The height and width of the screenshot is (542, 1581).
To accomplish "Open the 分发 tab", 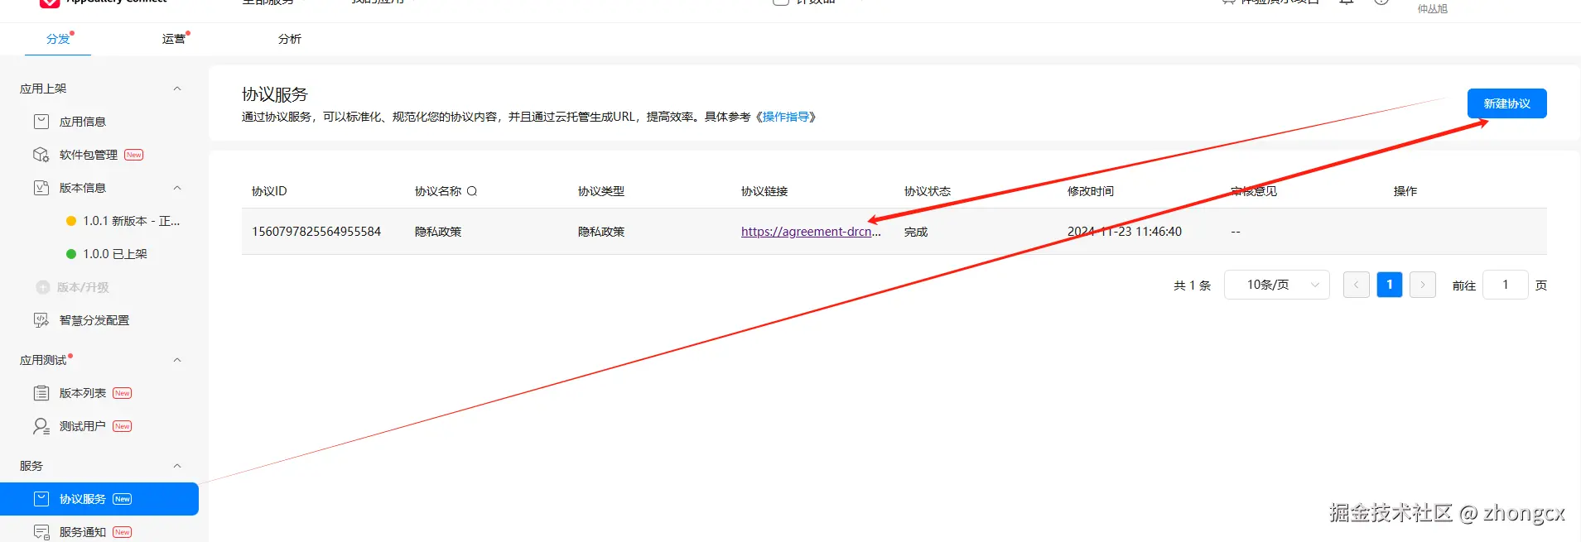I will point(58,39).
